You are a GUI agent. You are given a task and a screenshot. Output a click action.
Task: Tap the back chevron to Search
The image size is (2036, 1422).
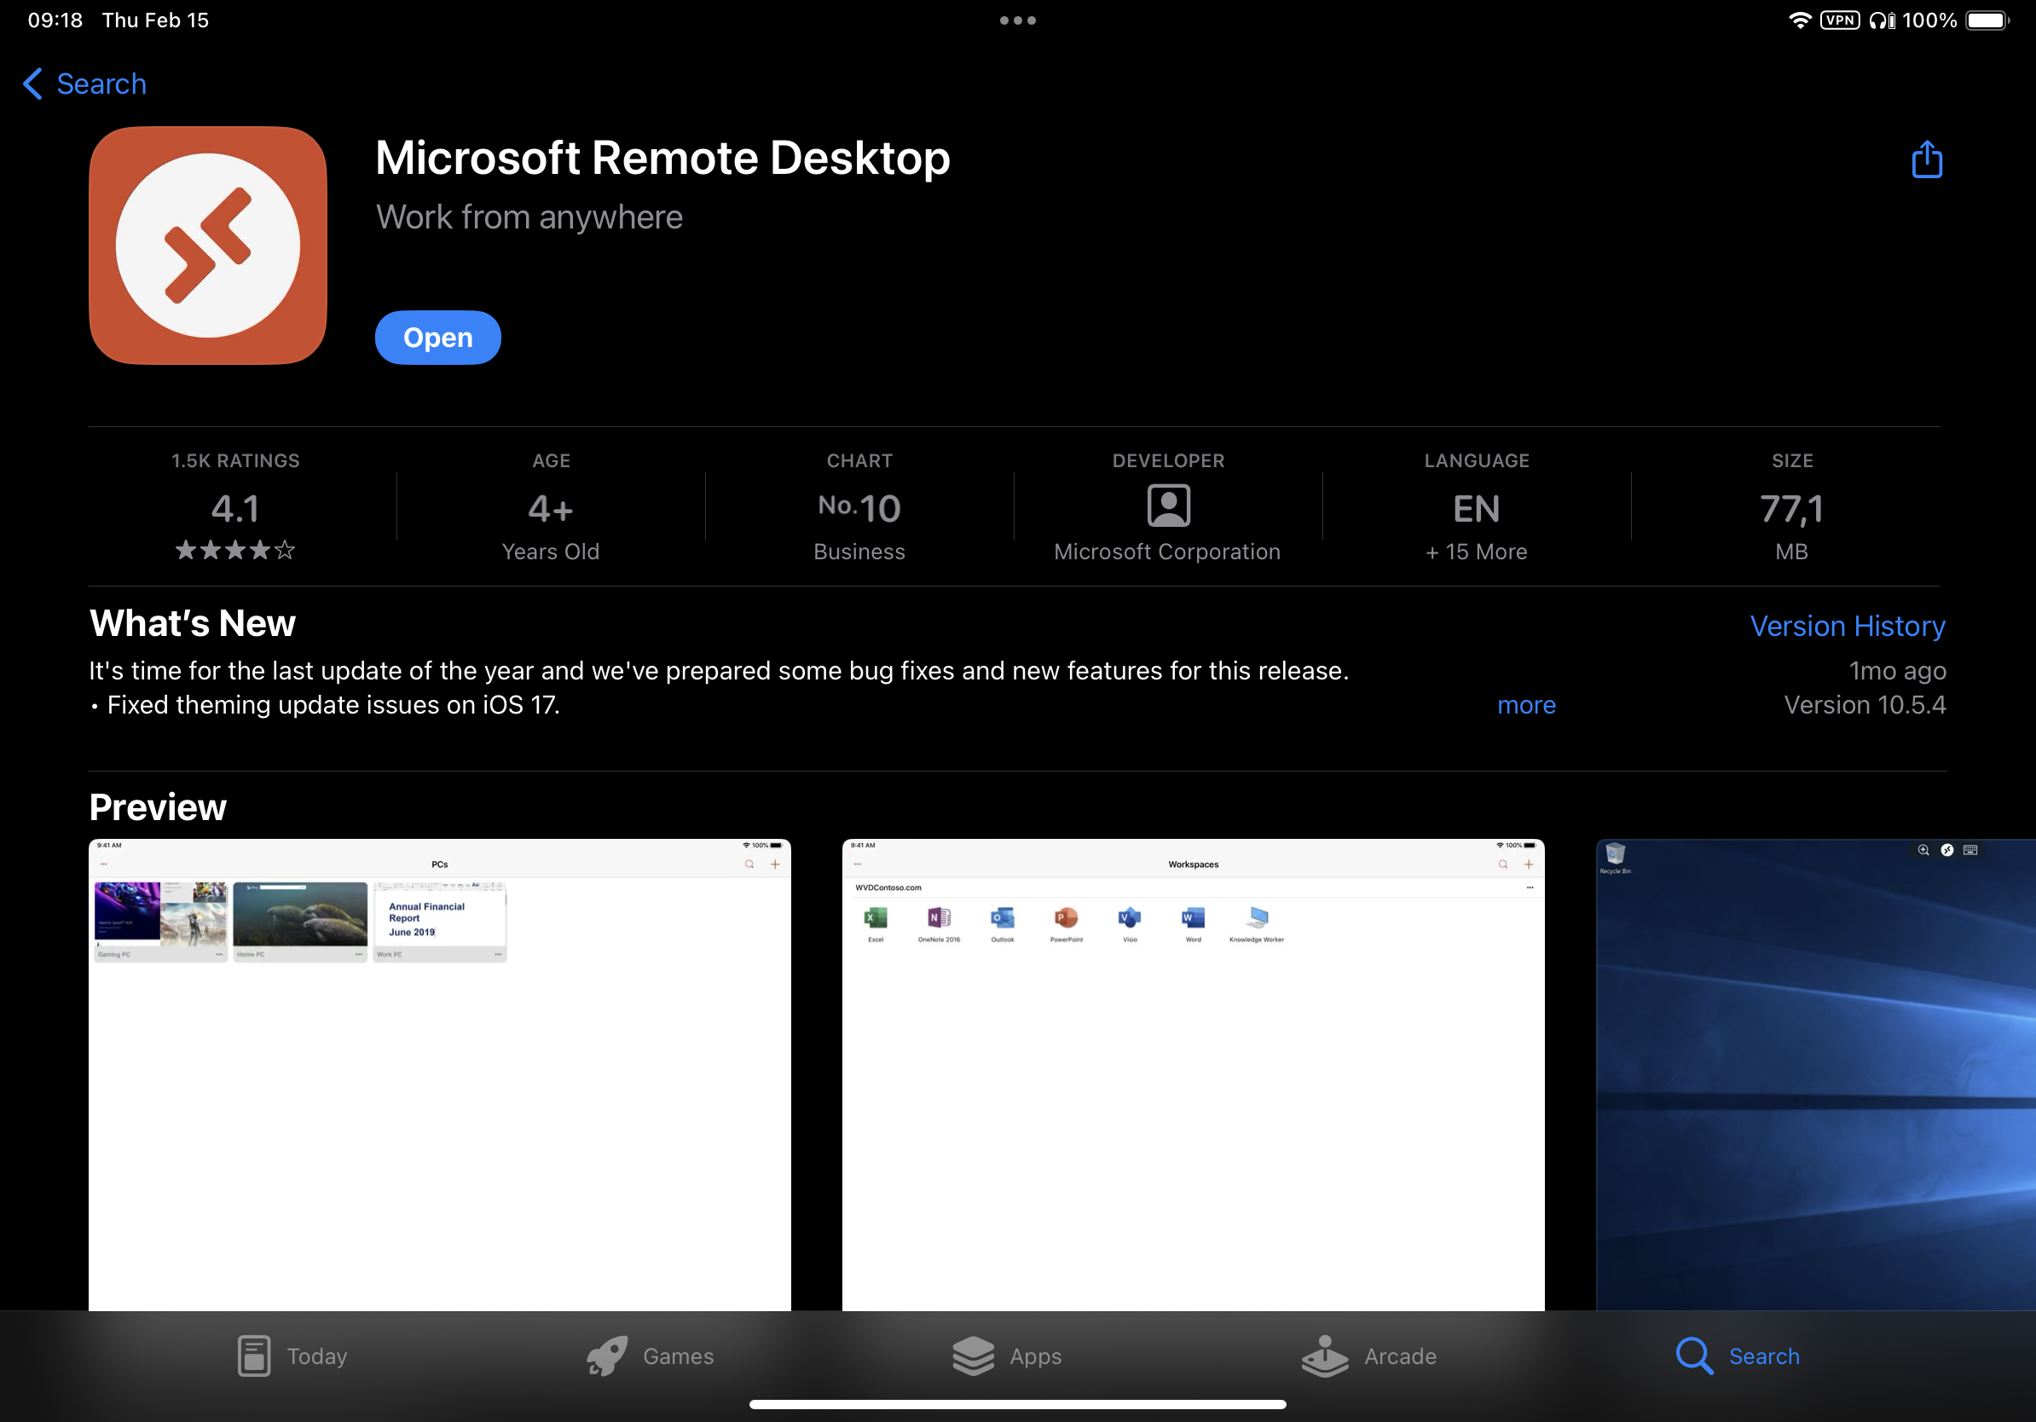tap(32, 84)
